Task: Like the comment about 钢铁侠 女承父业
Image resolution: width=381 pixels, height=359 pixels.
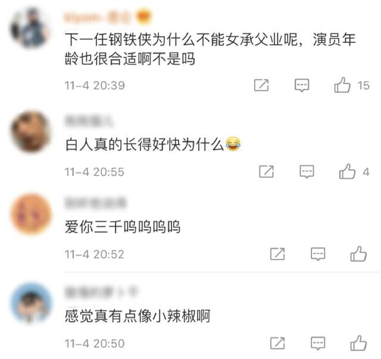Action: coord(342,85)
